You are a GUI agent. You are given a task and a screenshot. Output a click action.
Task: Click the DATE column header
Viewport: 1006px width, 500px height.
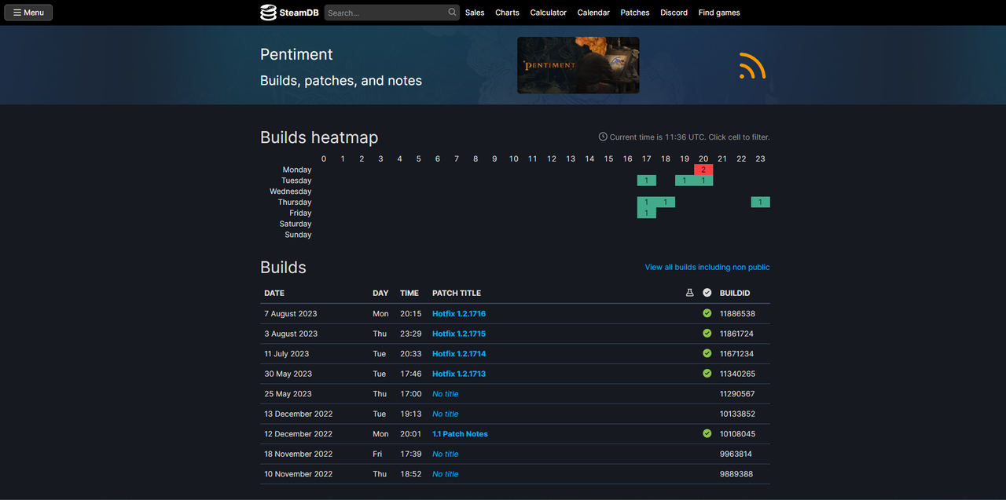pyautogui.click(x=274, y=293)
